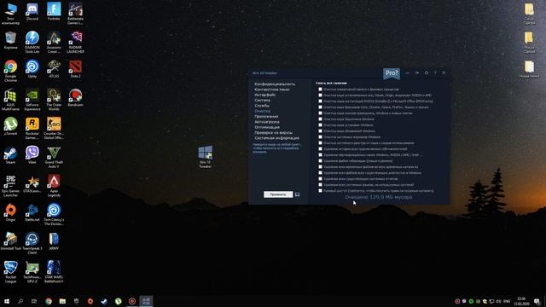Open the Оптимизация section

267,127
